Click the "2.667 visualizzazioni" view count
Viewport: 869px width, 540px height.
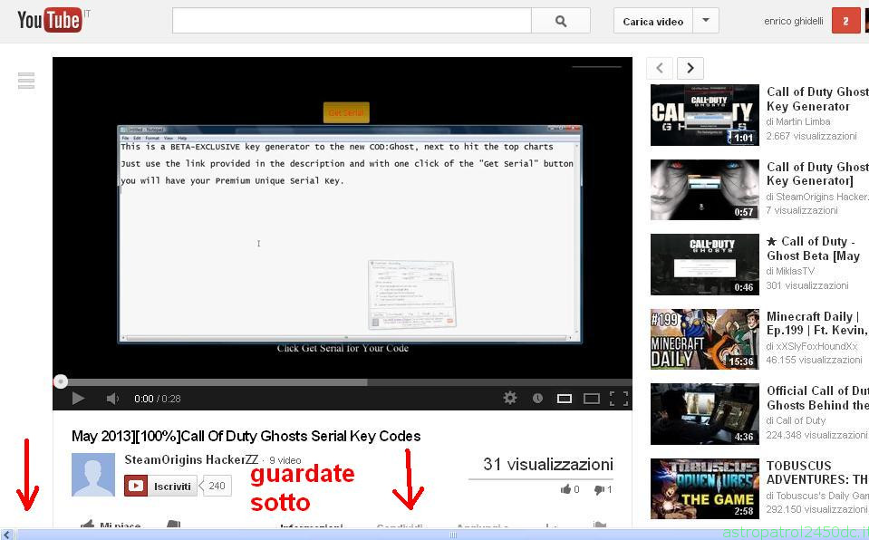coord(811,136)
